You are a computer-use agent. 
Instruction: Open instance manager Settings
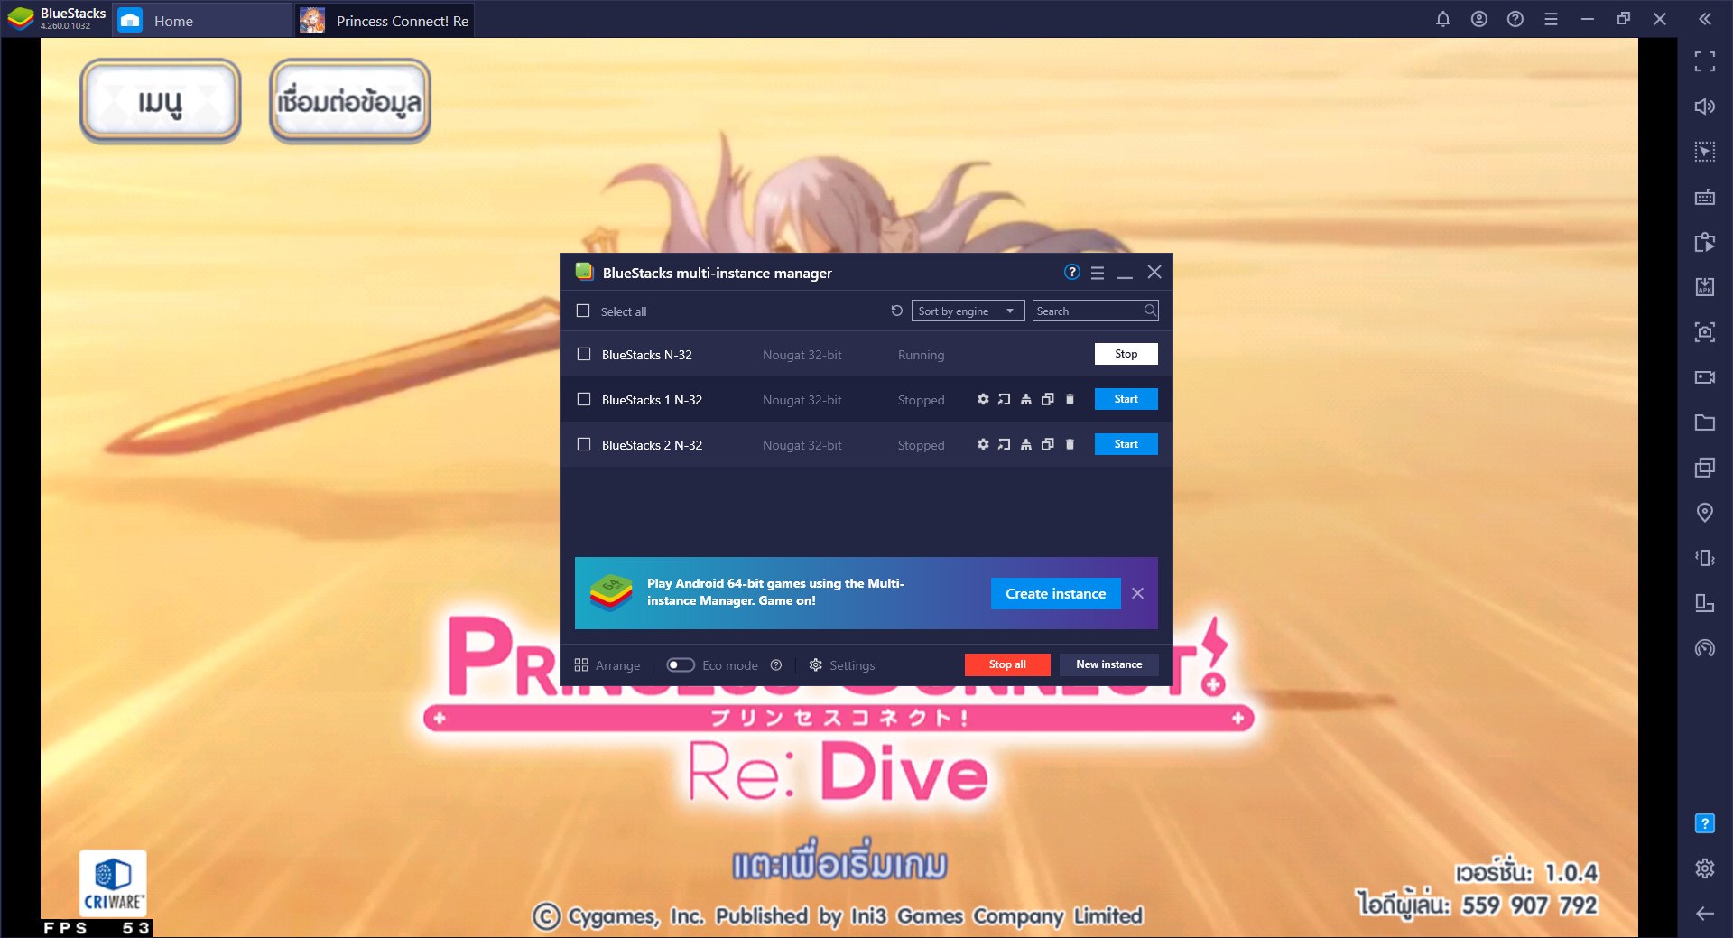pyautogui.click(x=842, y=665)
